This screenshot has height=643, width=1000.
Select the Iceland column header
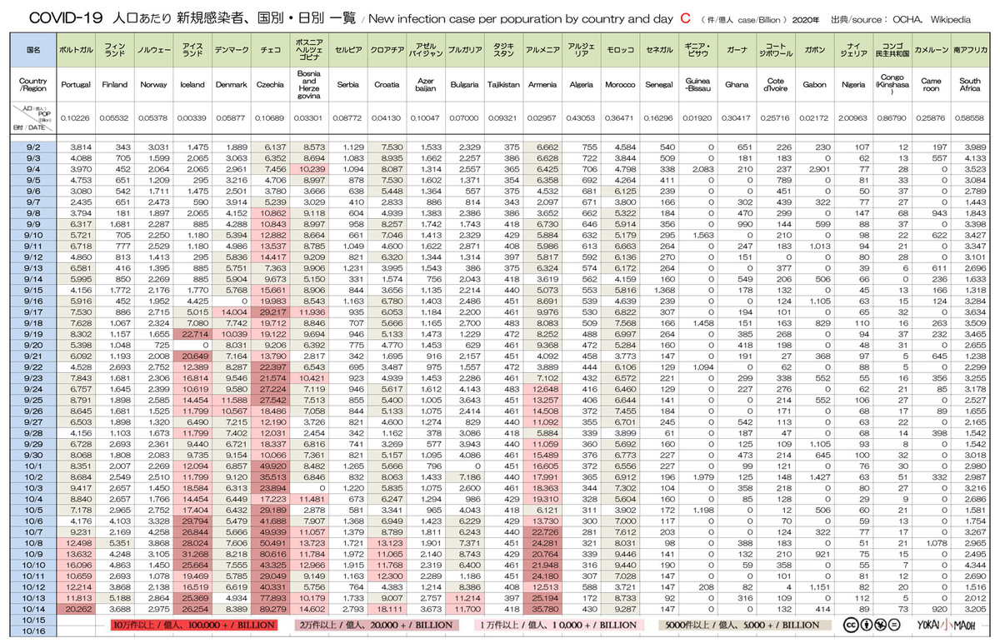(192, 85)
